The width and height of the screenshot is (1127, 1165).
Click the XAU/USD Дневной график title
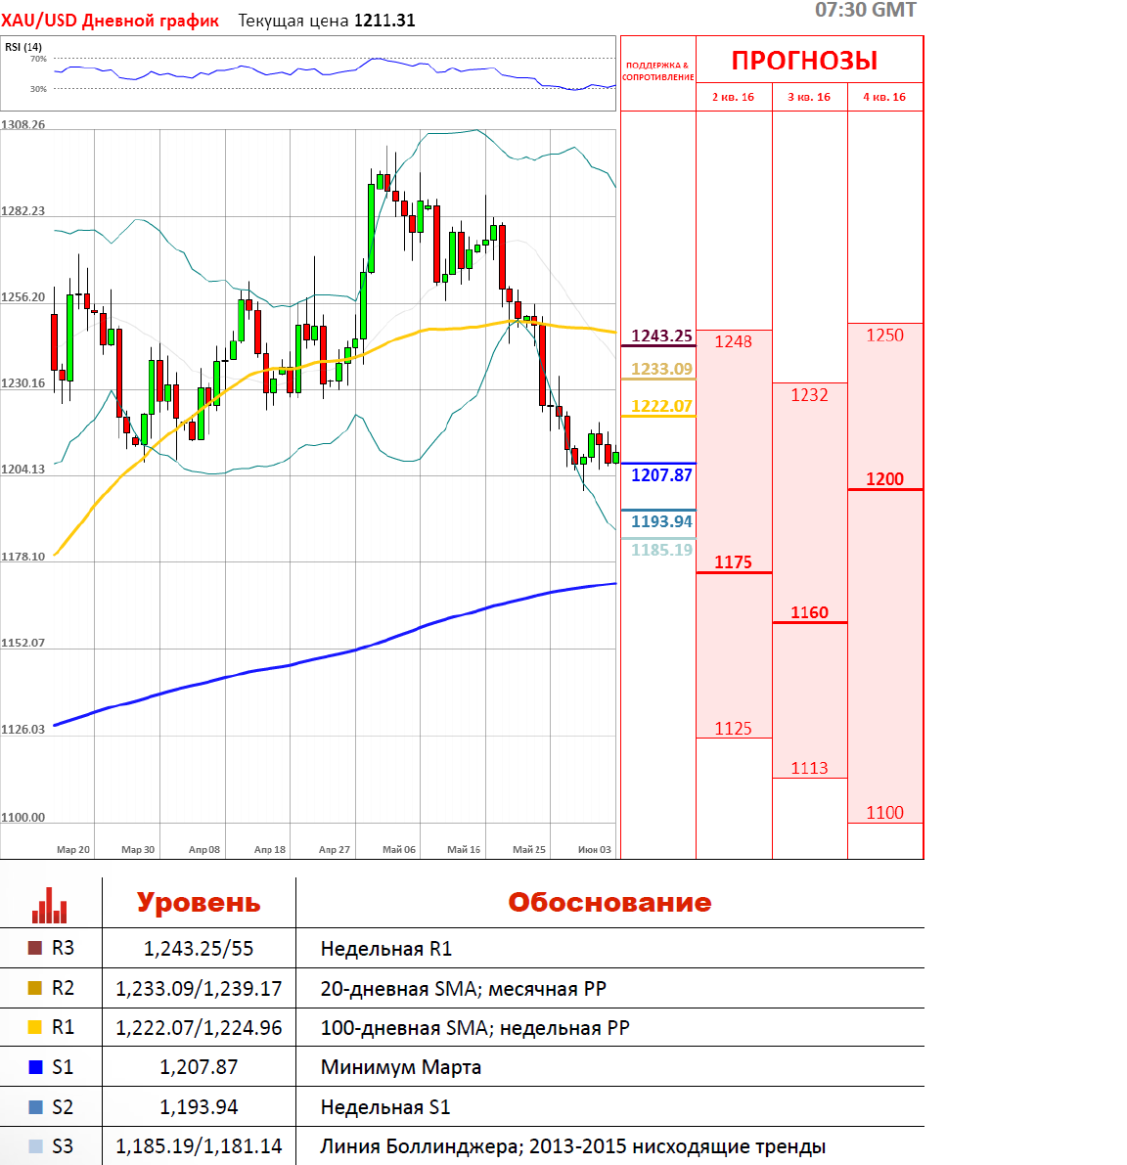(x=110, y=21)
